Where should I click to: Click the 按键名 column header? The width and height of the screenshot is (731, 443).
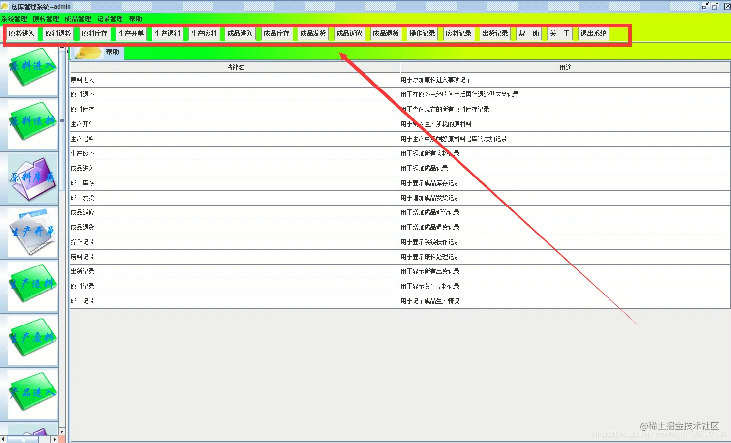click(x=235, y=67)
